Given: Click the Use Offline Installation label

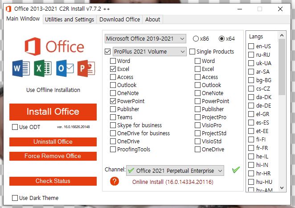Looking at the screenshot, I should point(53,90).
